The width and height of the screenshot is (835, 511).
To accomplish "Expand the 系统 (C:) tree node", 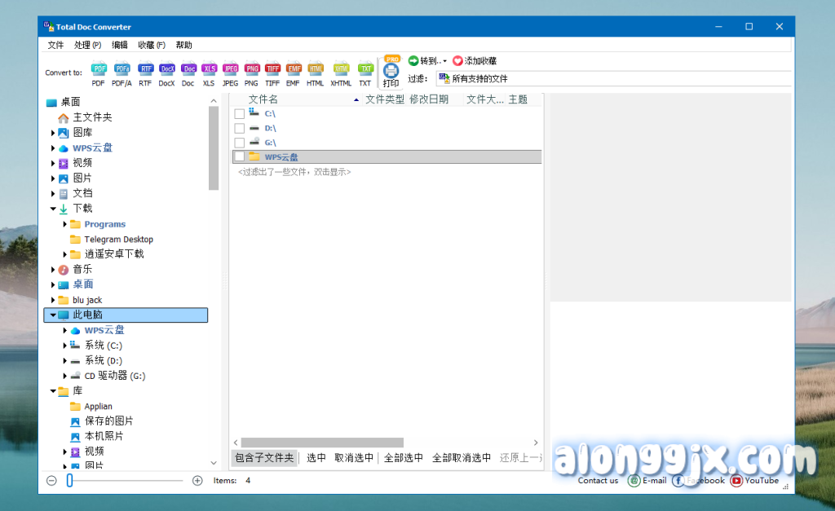I will pos(65,346).
